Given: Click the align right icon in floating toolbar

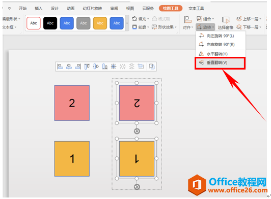Looking at the screenshot, I should [x=78, y=67].
